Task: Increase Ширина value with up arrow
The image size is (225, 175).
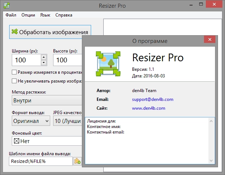Action: click(44, 57)
